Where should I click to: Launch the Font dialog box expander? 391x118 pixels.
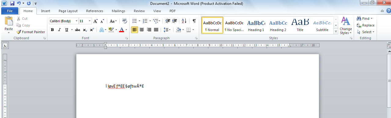[126, 38]
